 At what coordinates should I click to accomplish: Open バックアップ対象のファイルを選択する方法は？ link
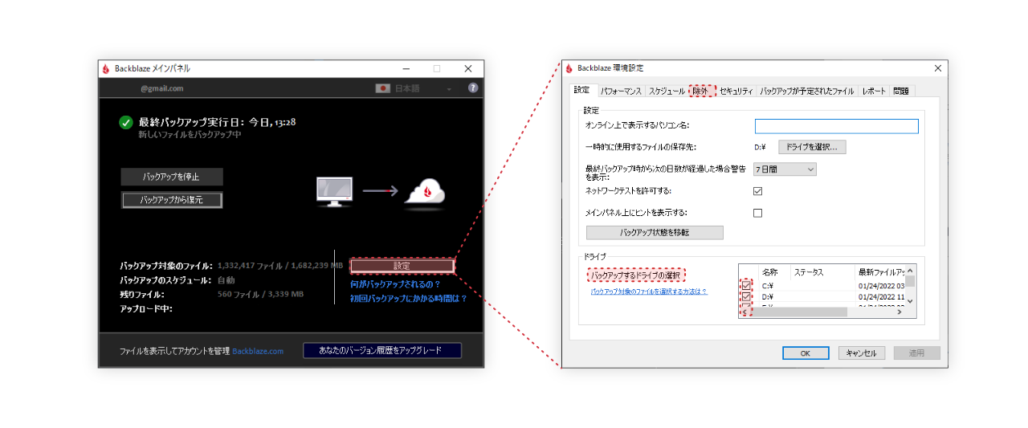click(x=649, y=291)
